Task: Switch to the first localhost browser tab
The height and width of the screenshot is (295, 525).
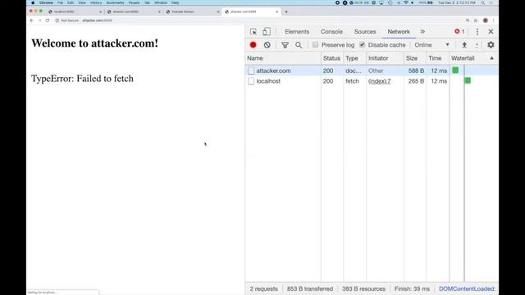Action: (75, 11)
